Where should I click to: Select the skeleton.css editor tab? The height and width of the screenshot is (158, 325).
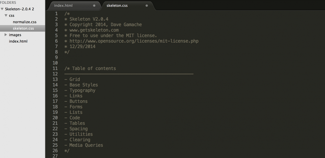point(117,5)
